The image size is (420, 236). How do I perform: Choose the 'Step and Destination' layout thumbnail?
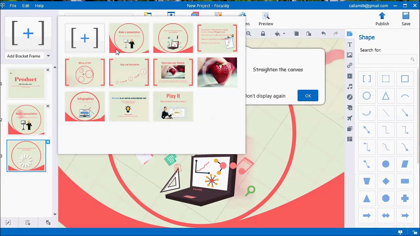(129, 72)
